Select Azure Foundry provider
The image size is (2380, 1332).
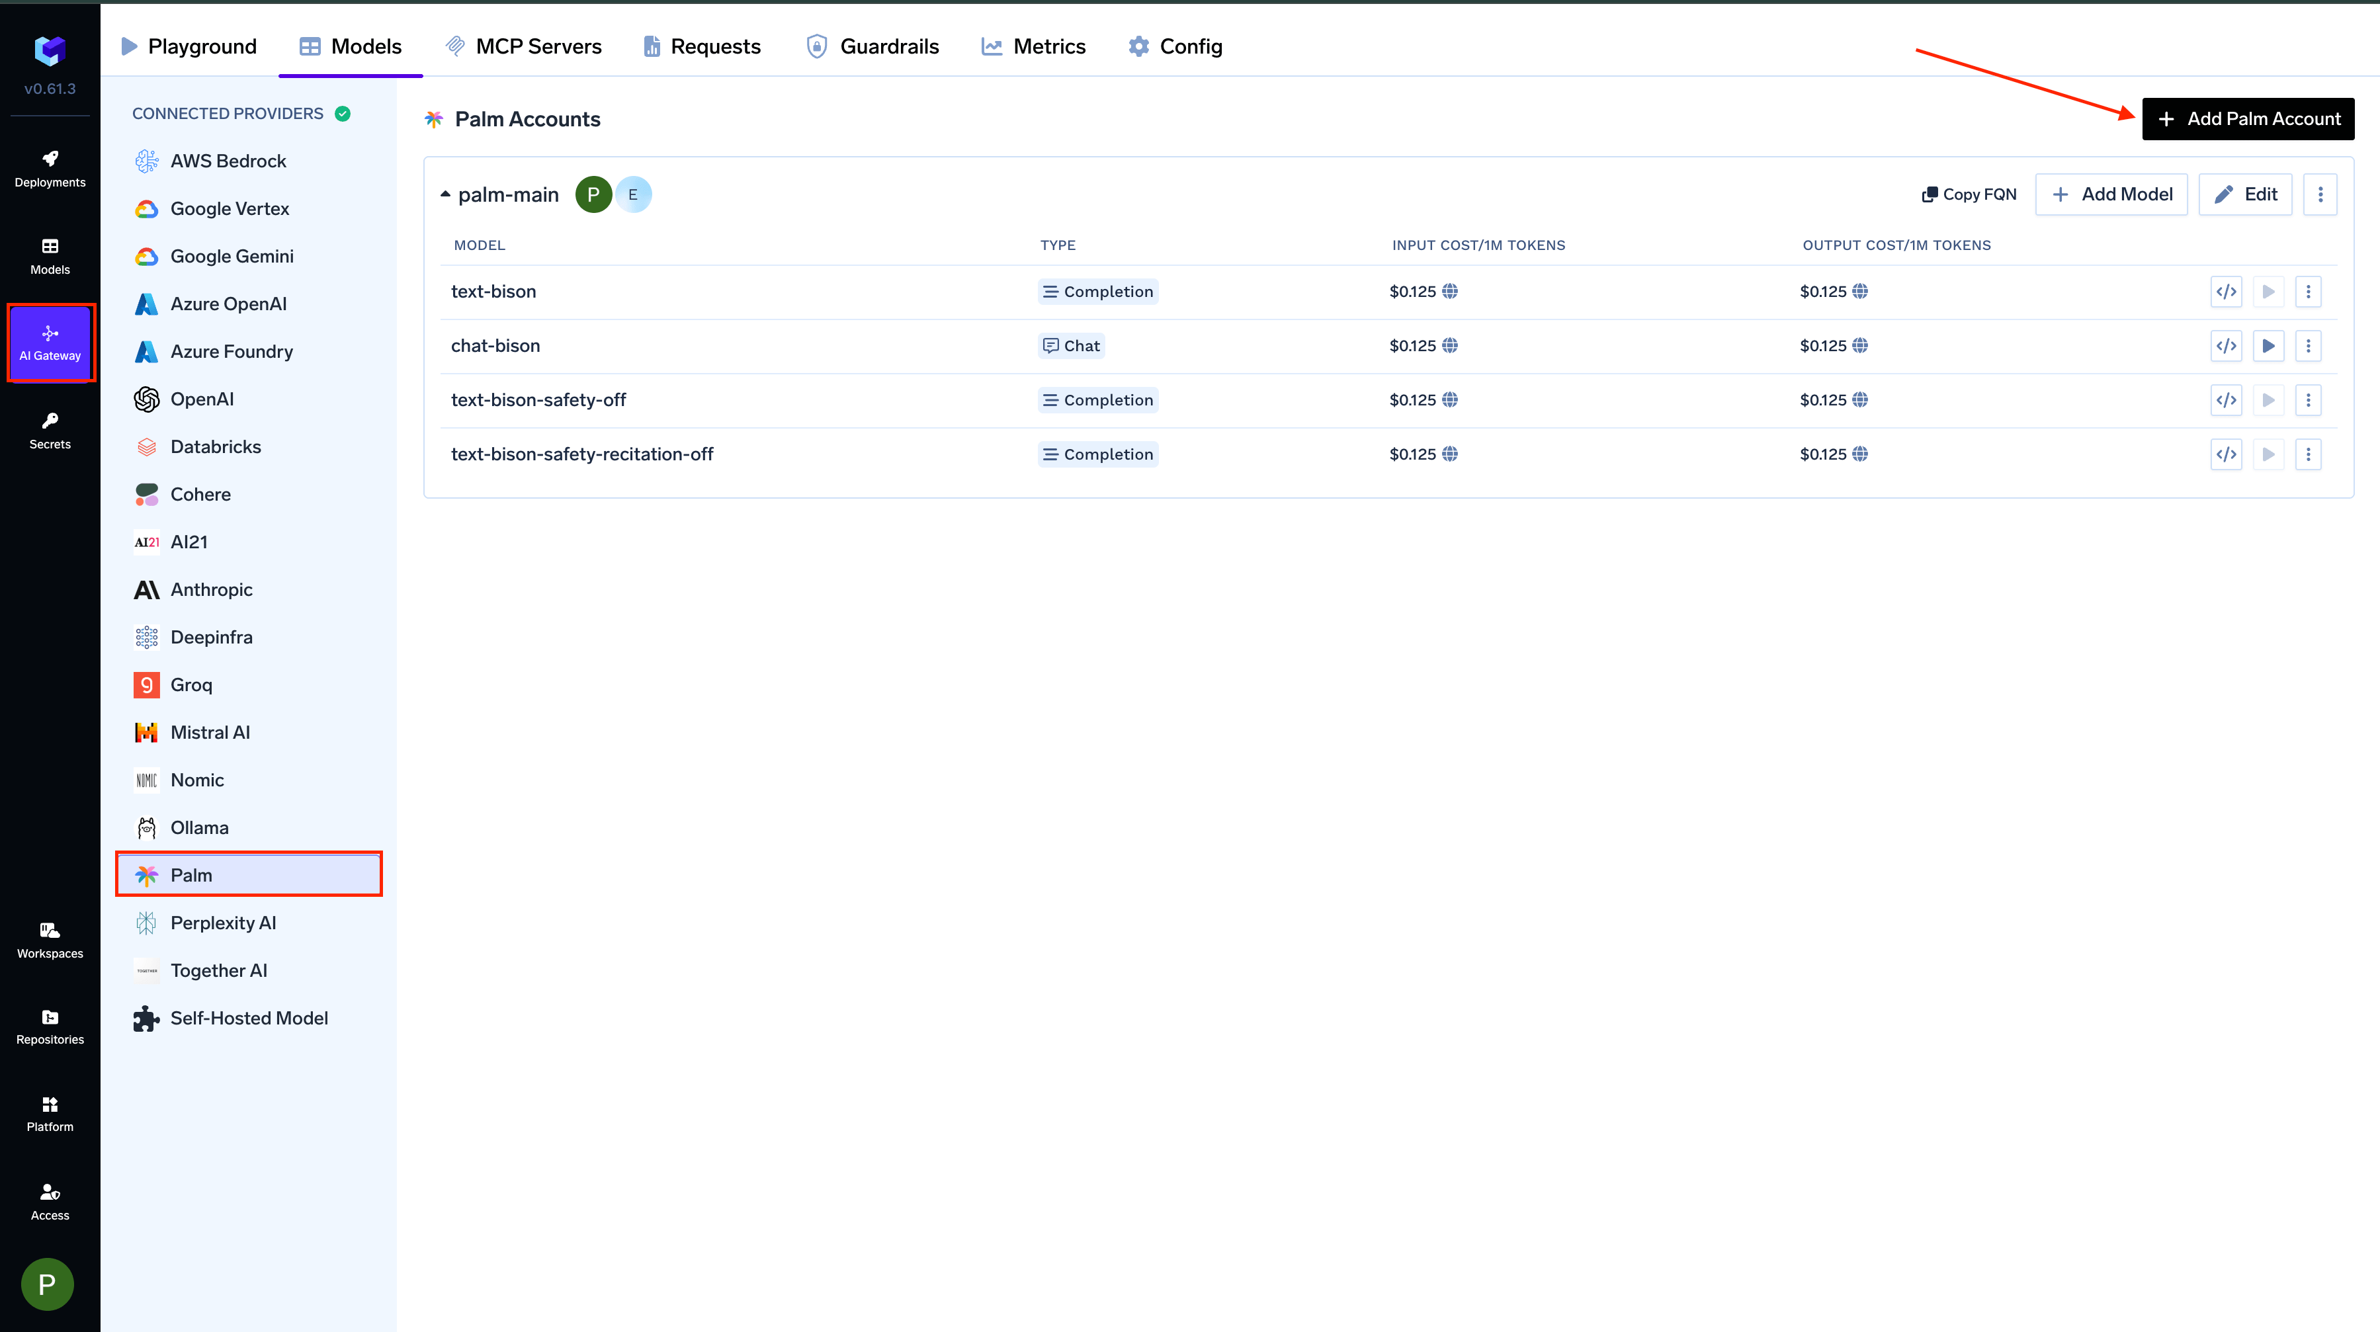249,352
